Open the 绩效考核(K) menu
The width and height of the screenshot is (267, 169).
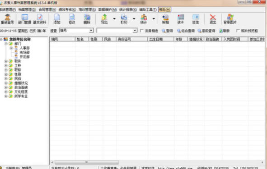67,9
